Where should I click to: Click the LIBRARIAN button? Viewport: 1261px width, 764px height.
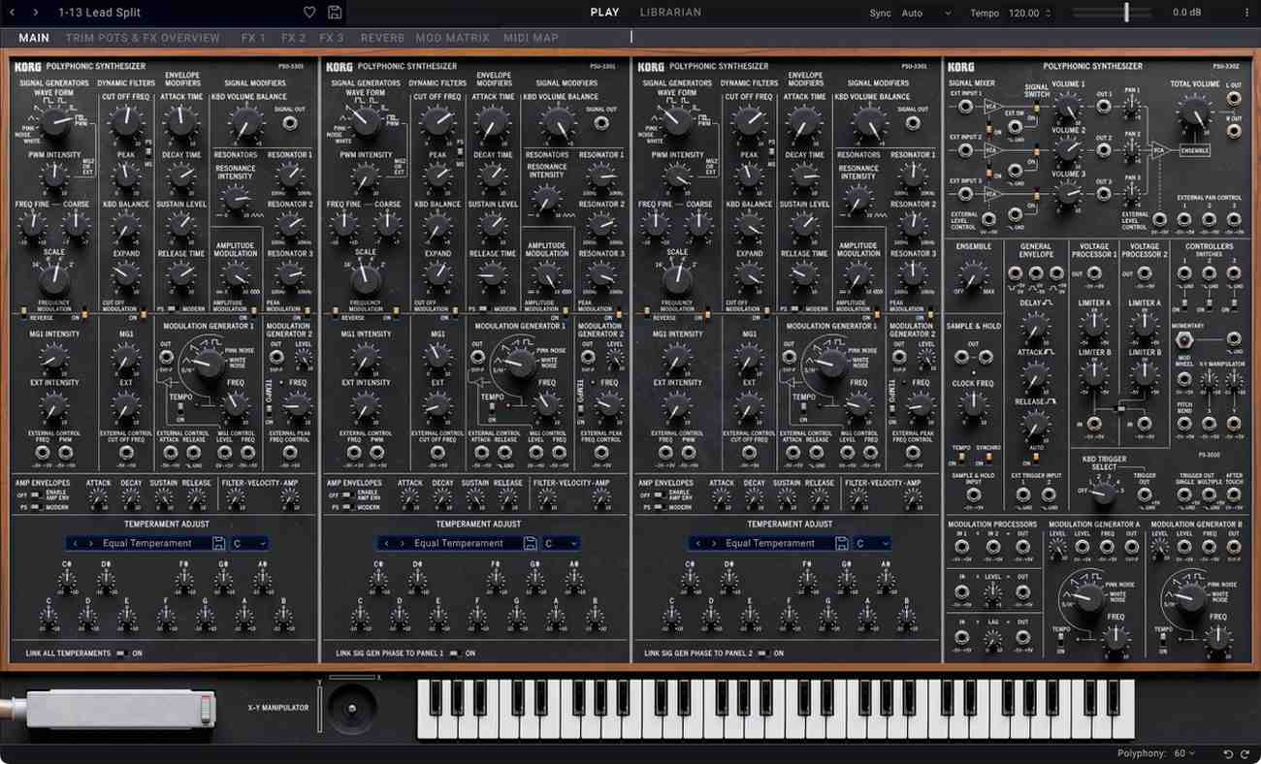669,12
